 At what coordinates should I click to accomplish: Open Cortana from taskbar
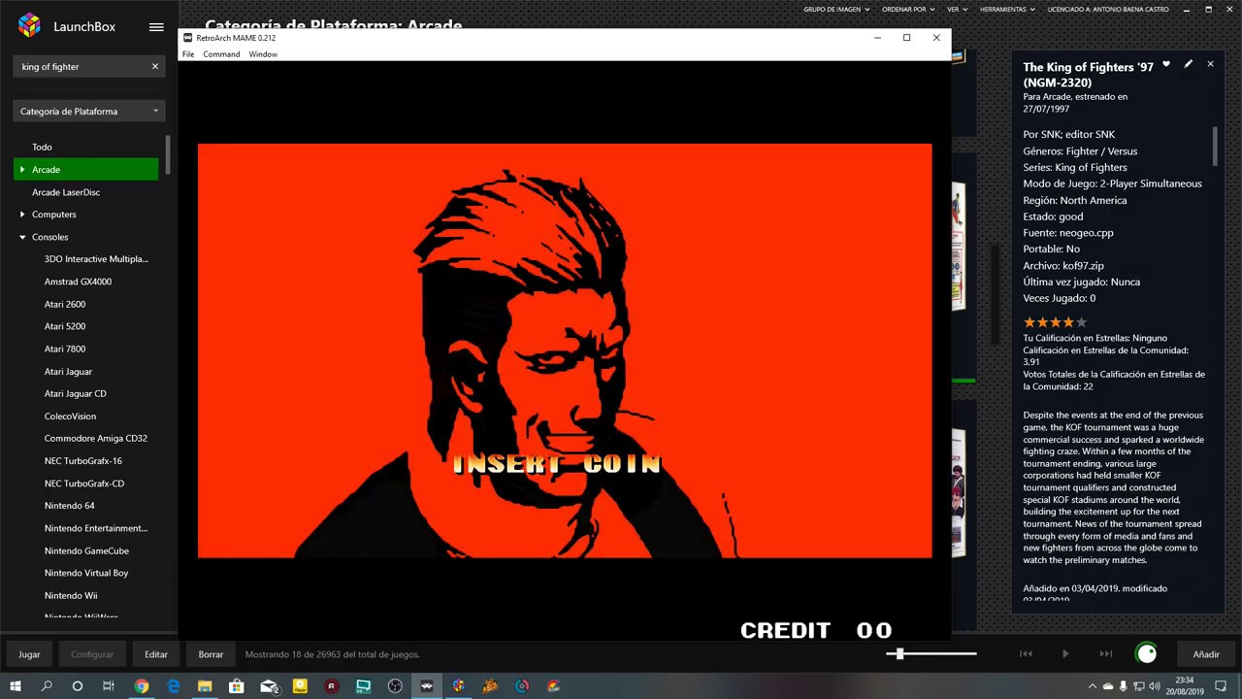click(x=78, y=685)
